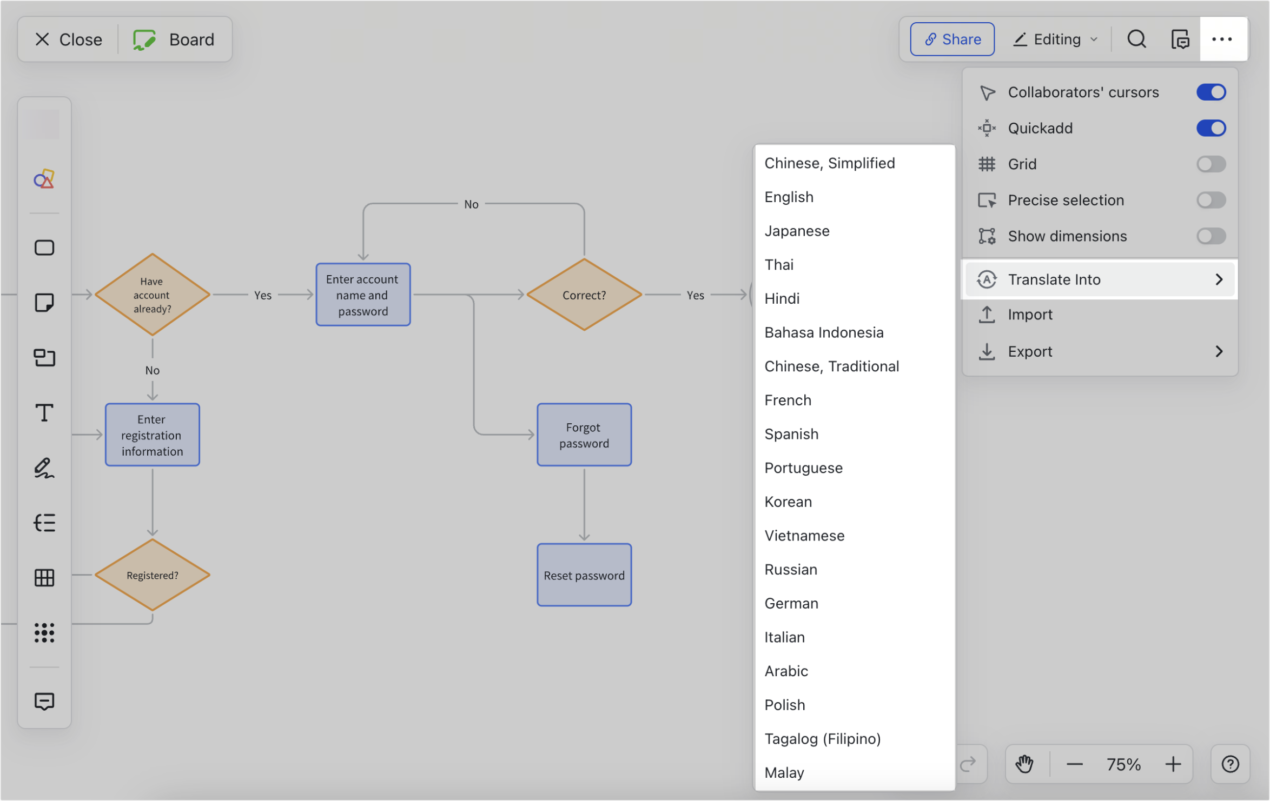Click zoom in plus button
Screen dimensions: 1270x801
click(x=1173, y=764)
